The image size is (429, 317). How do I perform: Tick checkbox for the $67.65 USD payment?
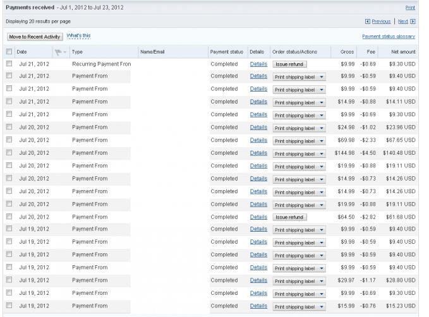[x=9, y=140]
